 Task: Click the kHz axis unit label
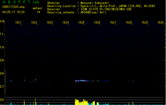click(x=2, y=21)
